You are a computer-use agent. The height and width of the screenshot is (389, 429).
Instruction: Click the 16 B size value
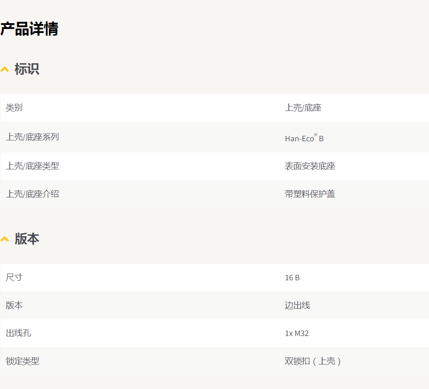coord(292,278)
